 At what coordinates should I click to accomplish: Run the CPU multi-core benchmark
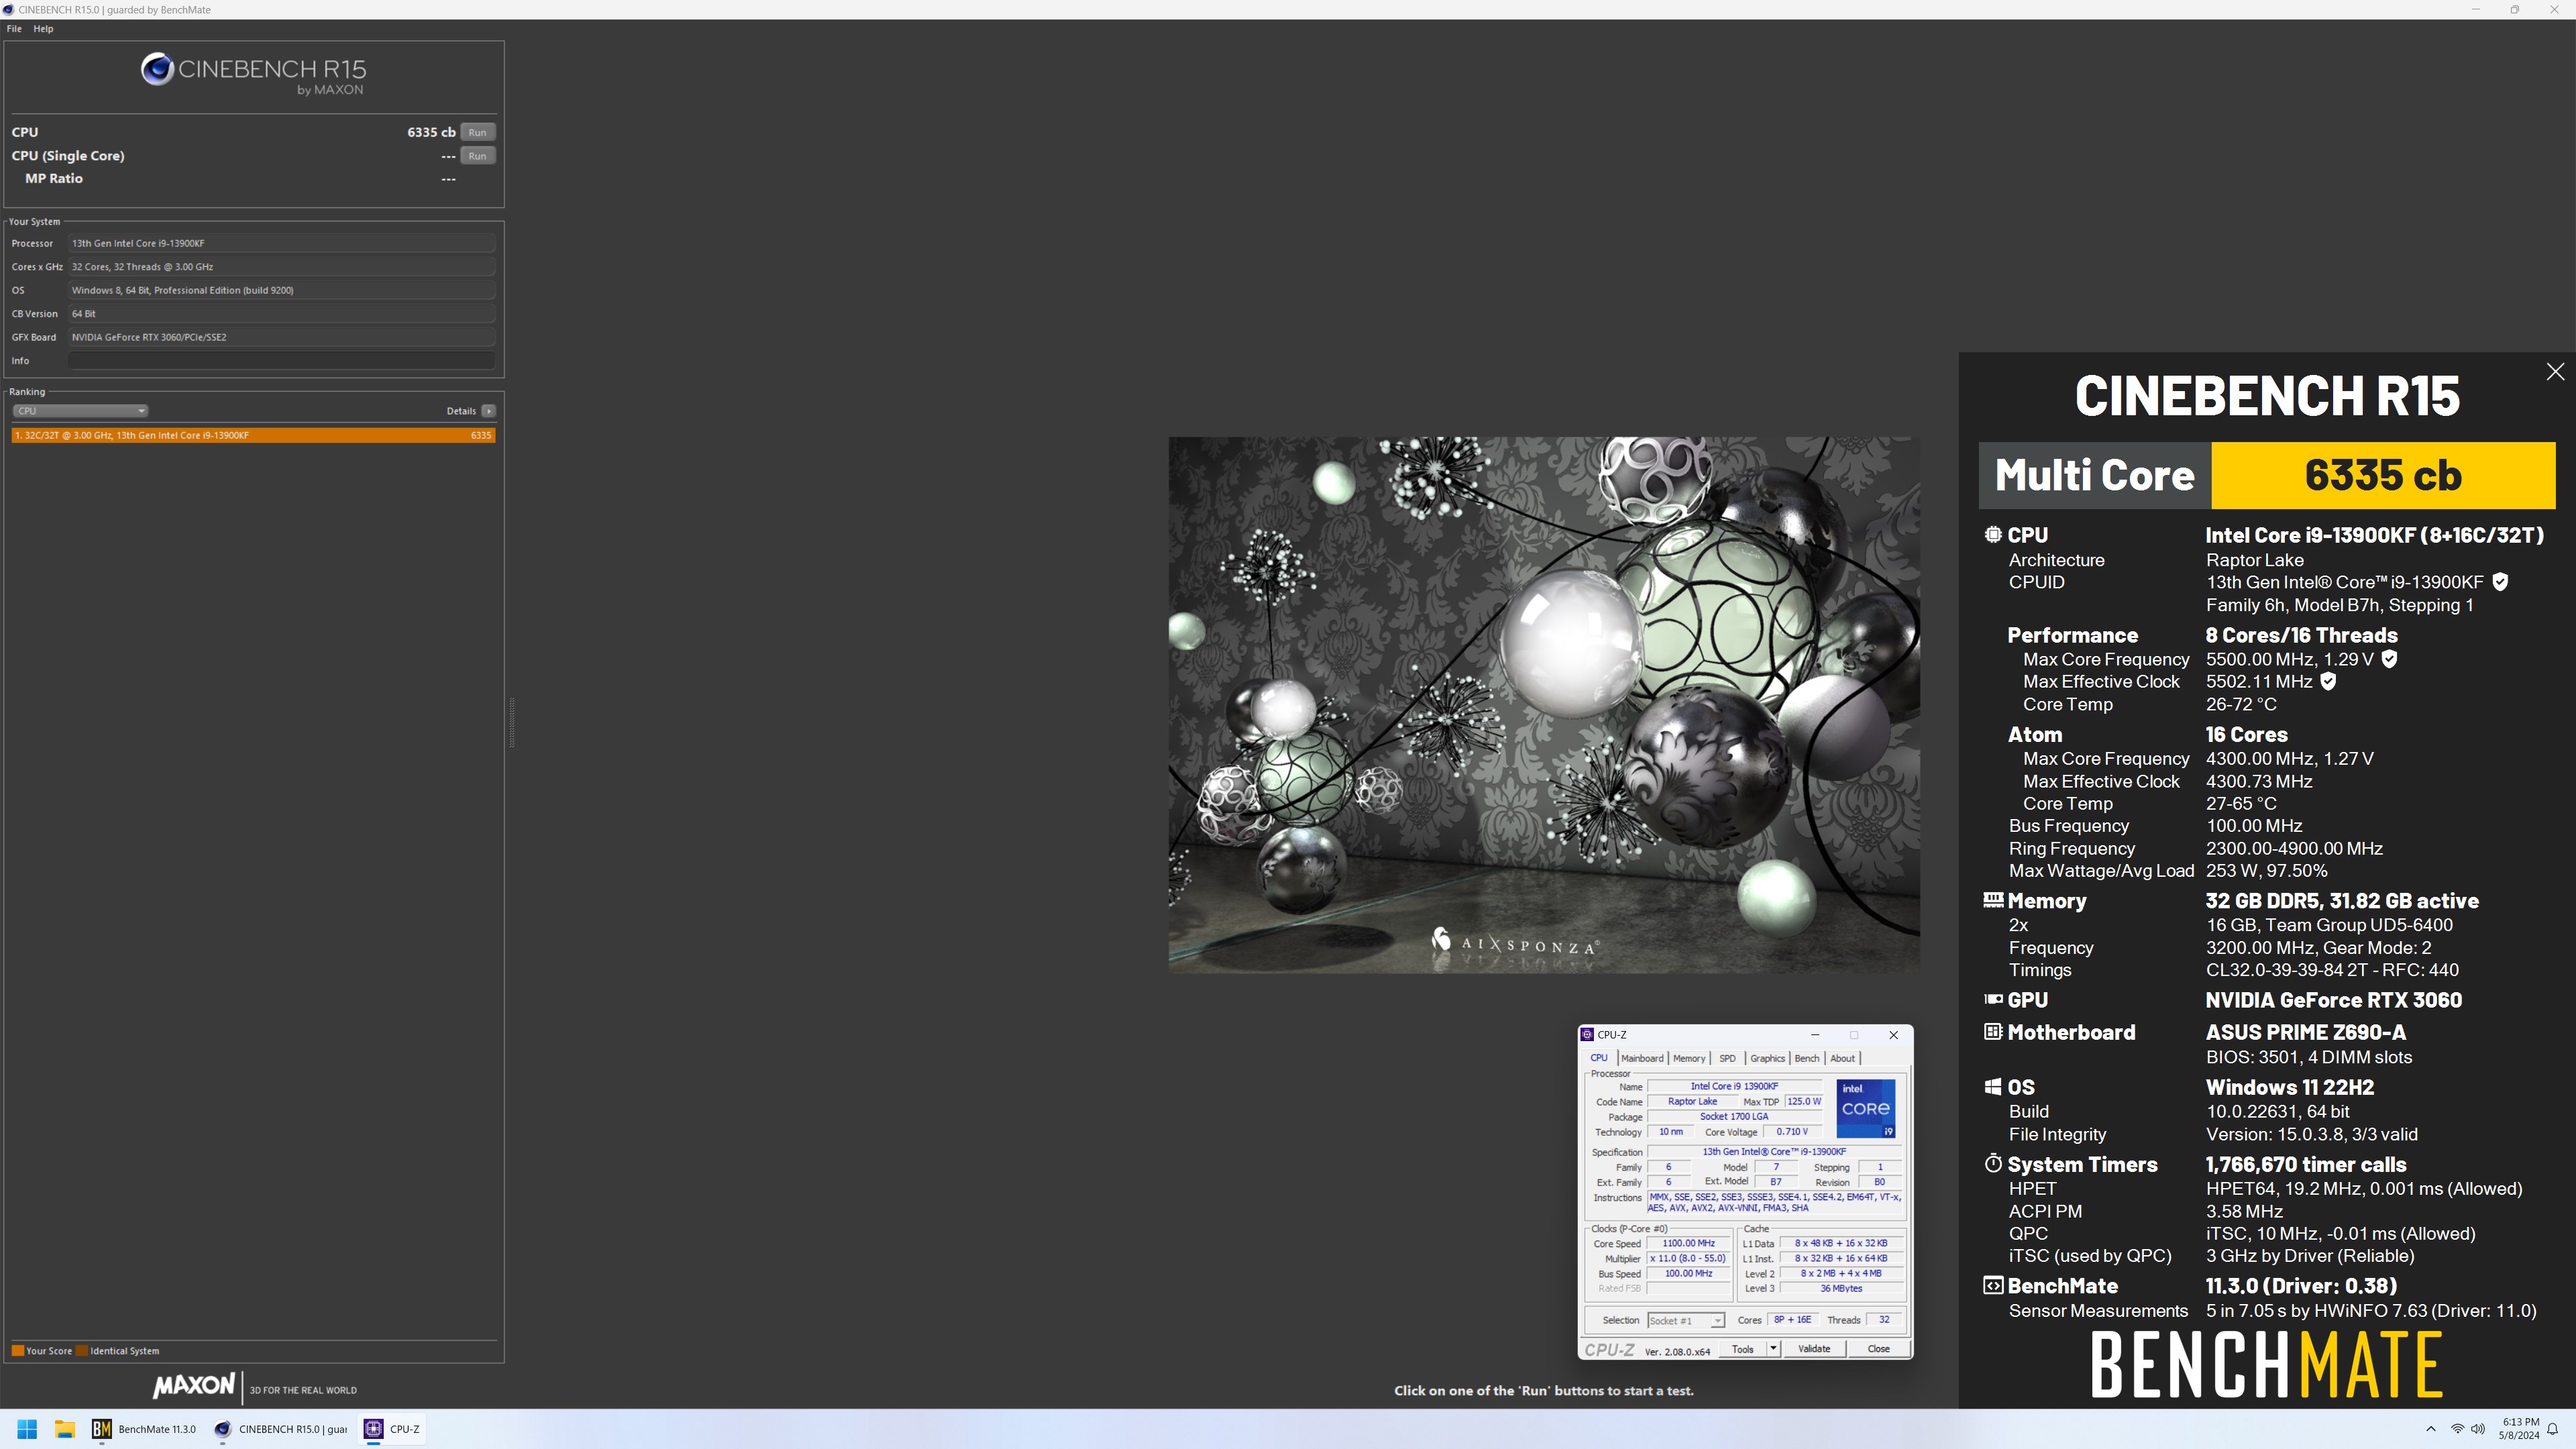click(x=478, y=132)
